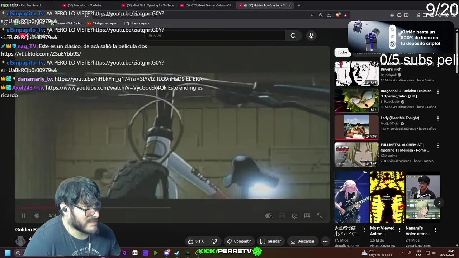Open Nueva carpeta bookmark folder
Viewport: 459px width, 258px height.
(x=137, y=23)
